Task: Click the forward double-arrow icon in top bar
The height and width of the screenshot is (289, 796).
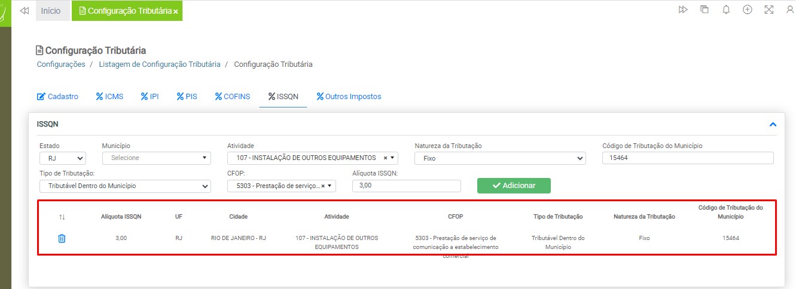Action: click(683, 10)
